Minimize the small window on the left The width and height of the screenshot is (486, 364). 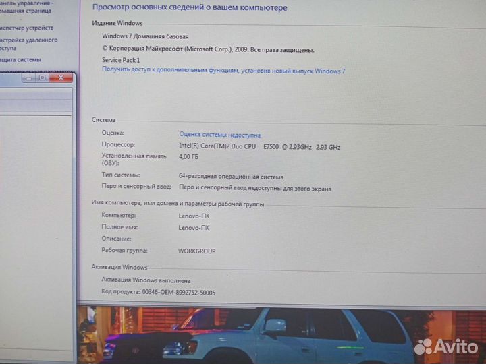click(28, 78)
